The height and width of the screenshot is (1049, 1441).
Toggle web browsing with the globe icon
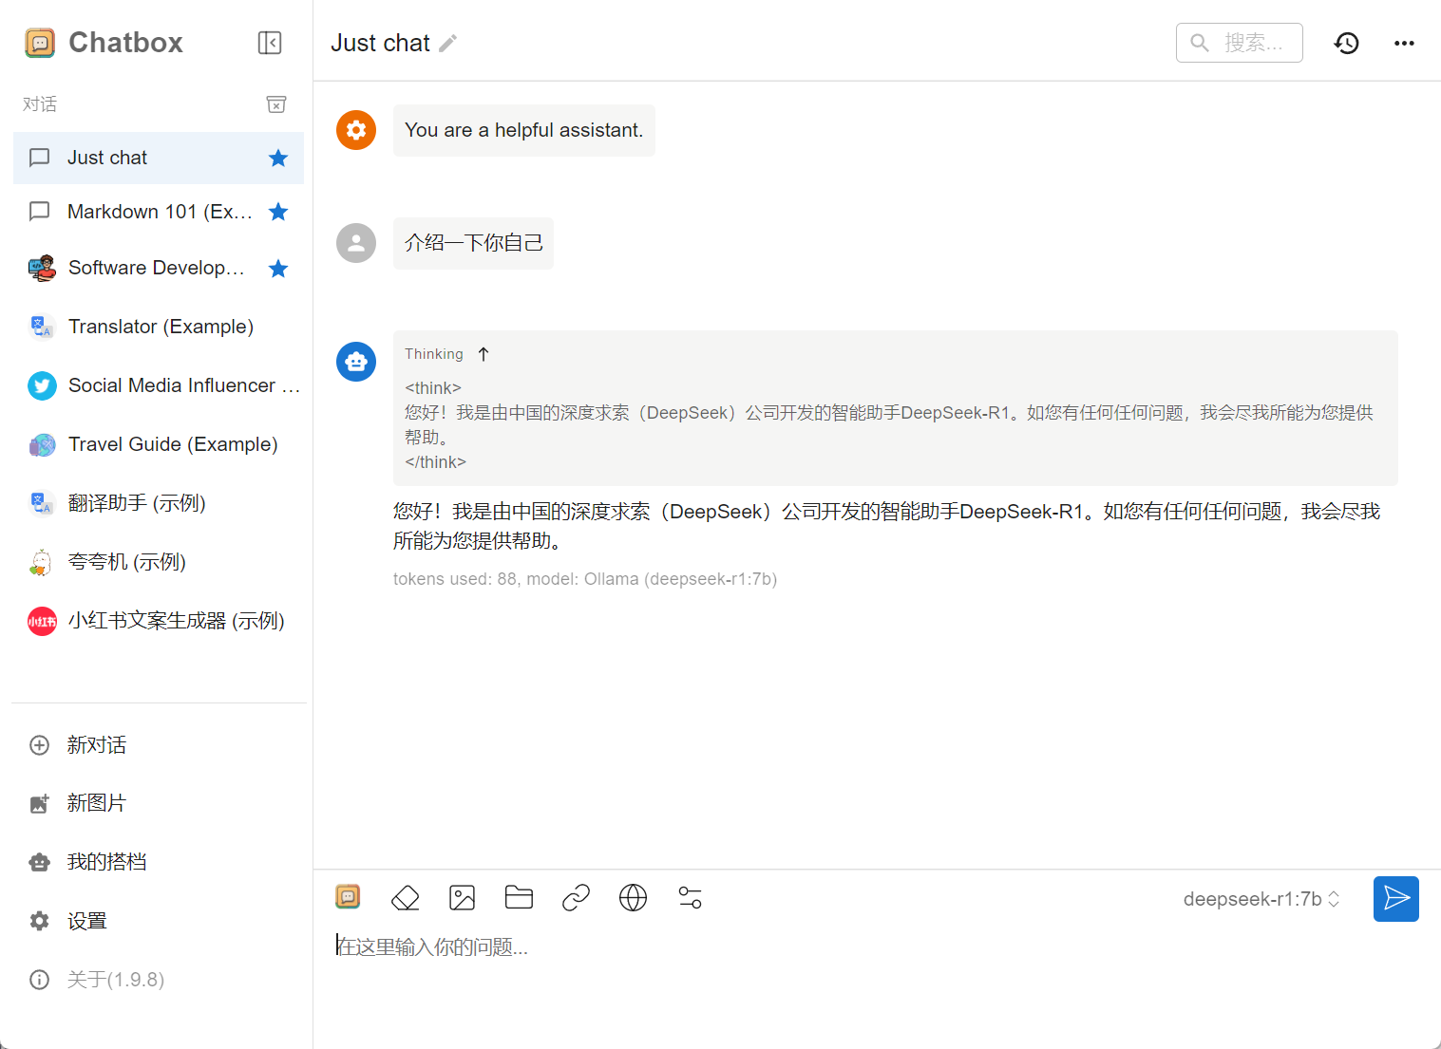tap(633, 898)
